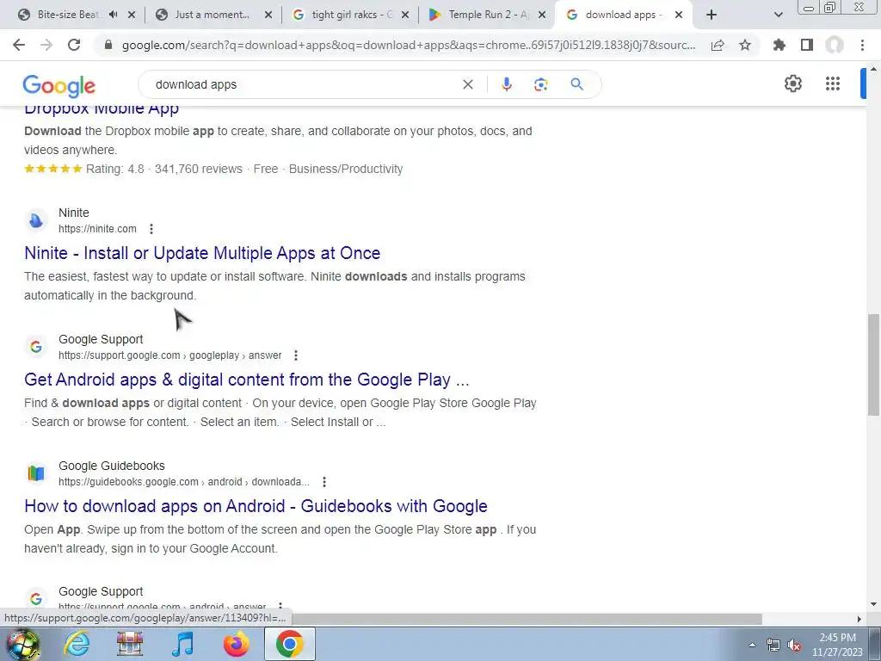This screenshot has width=881, height=661.
Task: Open more options for Ninite result
Action: [151, 229]
